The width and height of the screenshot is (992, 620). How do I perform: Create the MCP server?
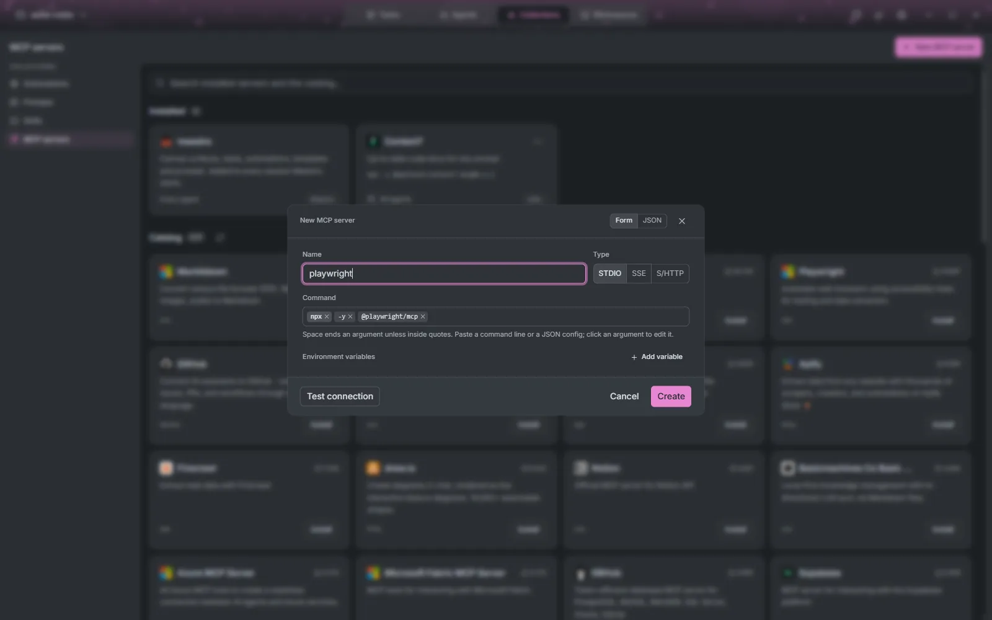pyautogui.click(x=671, y=397)
